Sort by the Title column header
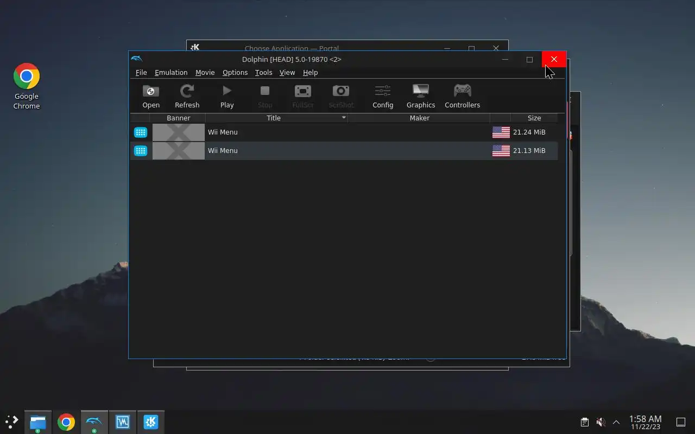 pyautogui.click(x=276, y=118)
